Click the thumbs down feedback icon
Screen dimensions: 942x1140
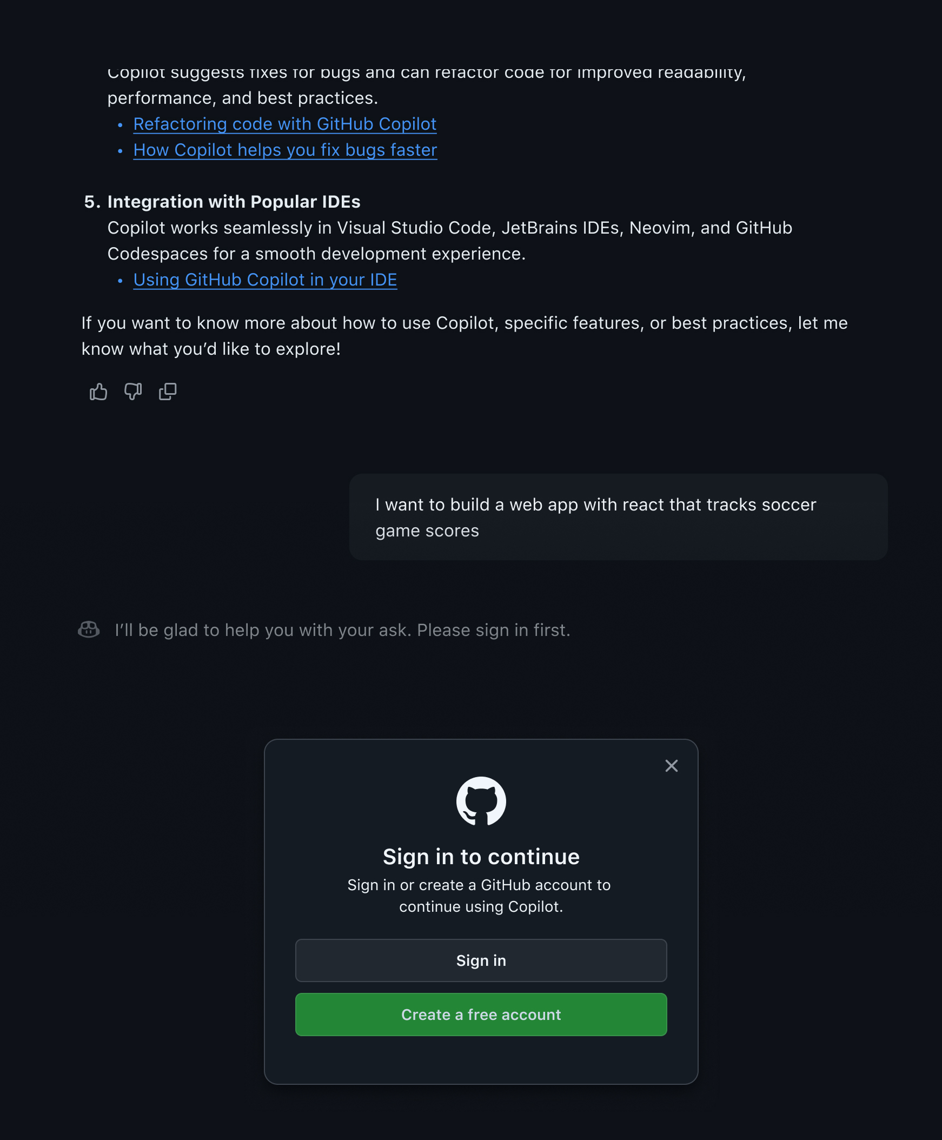tap(133, 392)
